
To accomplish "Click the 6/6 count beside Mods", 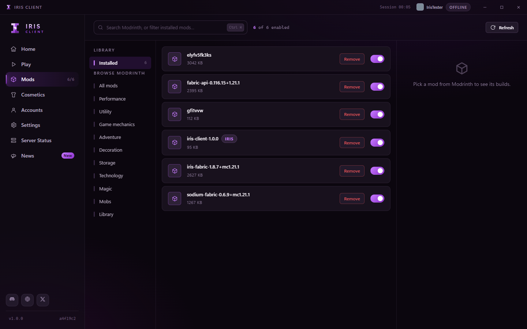I will click(71, 79).
